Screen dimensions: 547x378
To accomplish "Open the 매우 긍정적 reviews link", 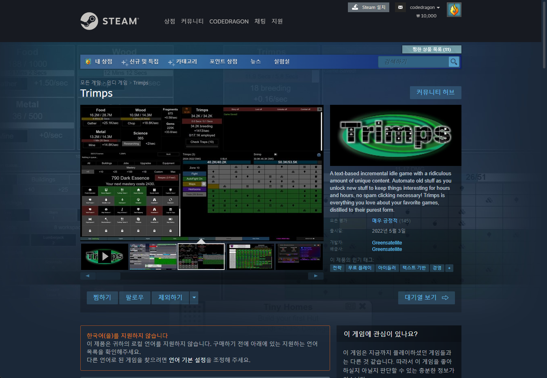I will (x=385, y=221).
